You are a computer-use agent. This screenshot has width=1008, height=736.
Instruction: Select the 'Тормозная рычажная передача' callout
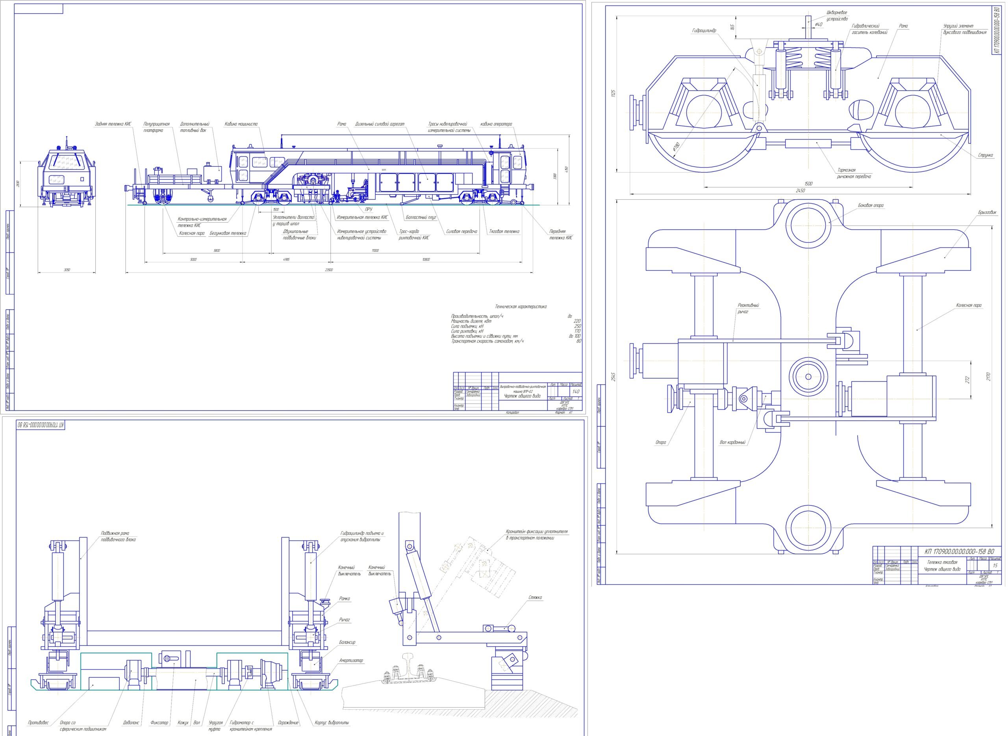pos(854,173)
